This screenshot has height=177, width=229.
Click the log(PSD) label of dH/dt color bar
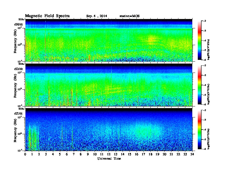click(x=208, y=49)
